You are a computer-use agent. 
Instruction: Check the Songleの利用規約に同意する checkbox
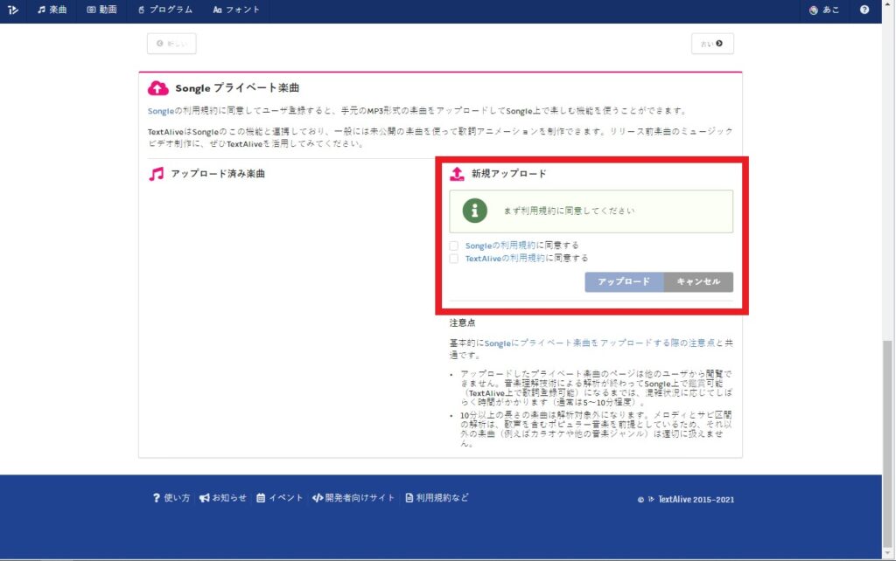[x=454, y=246]
